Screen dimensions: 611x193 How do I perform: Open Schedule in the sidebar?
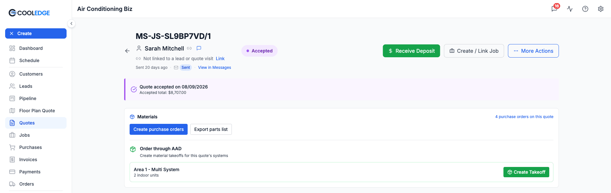36,60
